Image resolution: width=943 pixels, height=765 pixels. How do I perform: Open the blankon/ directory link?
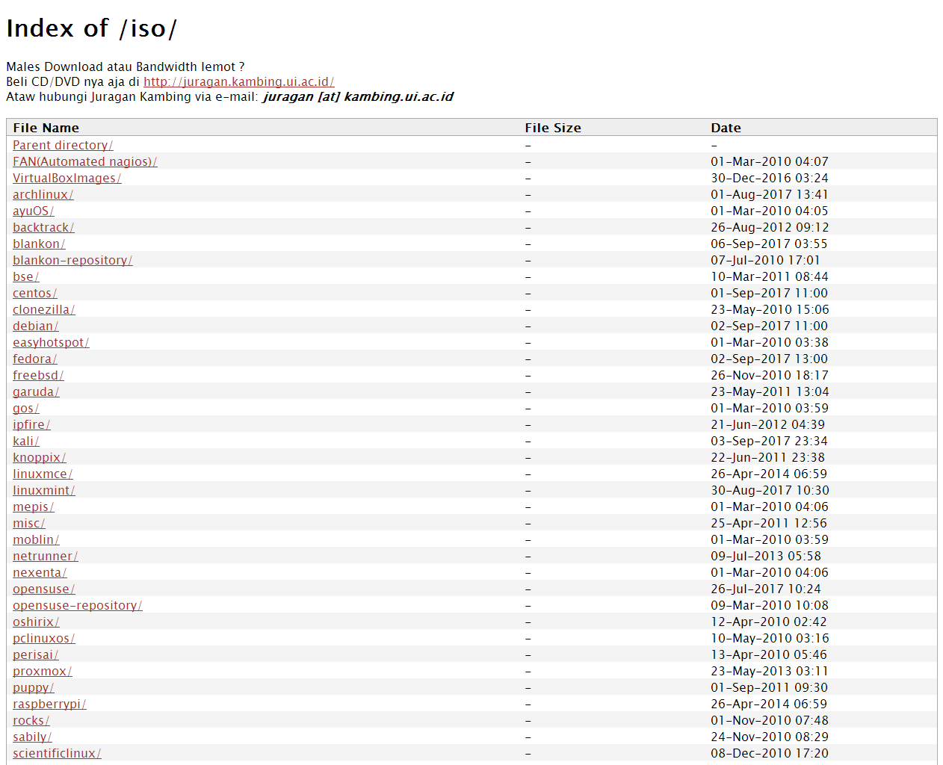point(39,244)
